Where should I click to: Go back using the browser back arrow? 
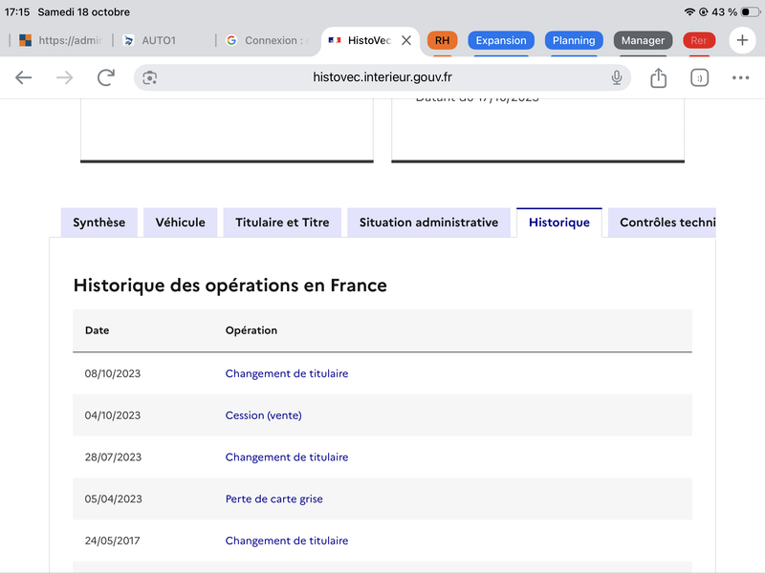(24, 78)
